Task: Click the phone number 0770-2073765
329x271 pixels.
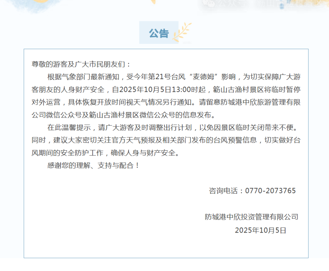Action: coord(271,191)
